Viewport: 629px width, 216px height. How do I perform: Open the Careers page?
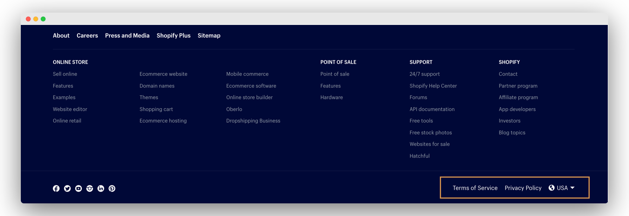(87, 36)
